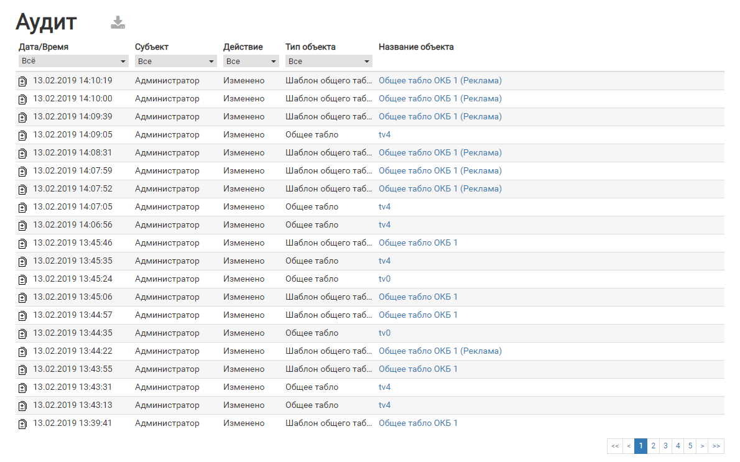
Task: Expand the Тип объекта filter dropdown
Action: [328, 62]
